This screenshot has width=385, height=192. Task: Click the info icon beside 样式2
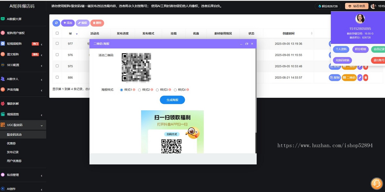pyautogui.click(x=152, y=90)
